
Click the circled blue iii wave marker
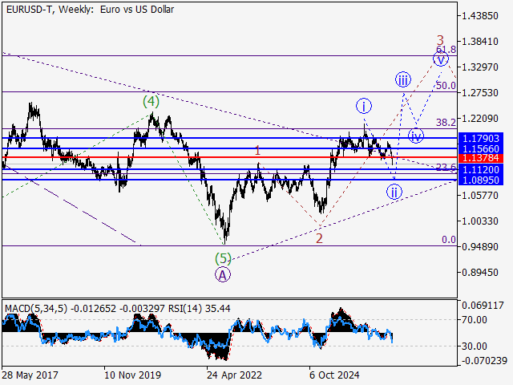click(403, 79)
